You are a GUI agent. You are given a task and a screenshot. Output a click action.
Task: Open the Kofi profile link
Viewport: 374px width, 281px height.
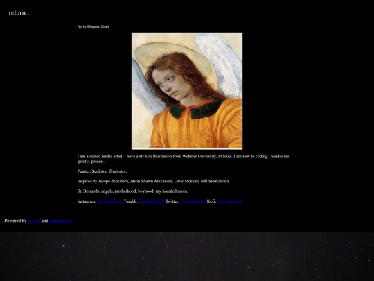(230, 201)
